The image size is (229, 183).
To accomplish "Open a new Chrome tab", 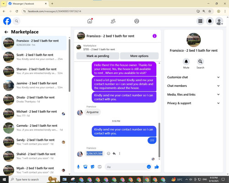I will click(x=52, y=4).
